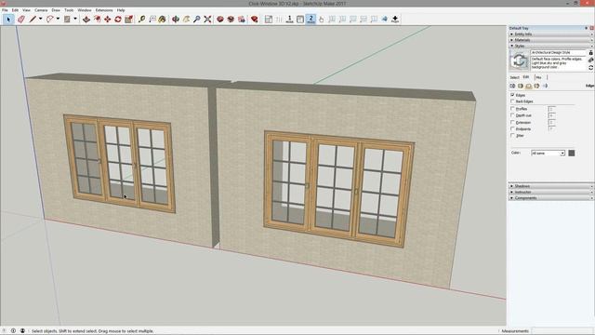Expand the Instructor panel
This screenshot has height=335, width=595.
[550, 192]
